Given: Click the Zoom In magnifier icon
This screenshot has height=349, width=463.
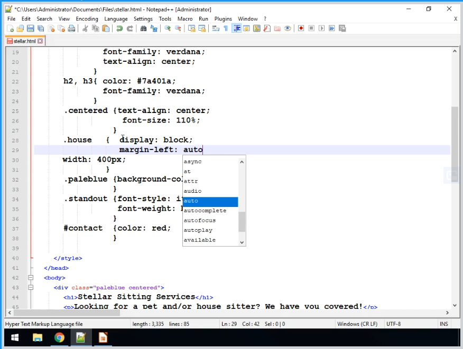Looking at the screenshot, I should tap(168, 29).
